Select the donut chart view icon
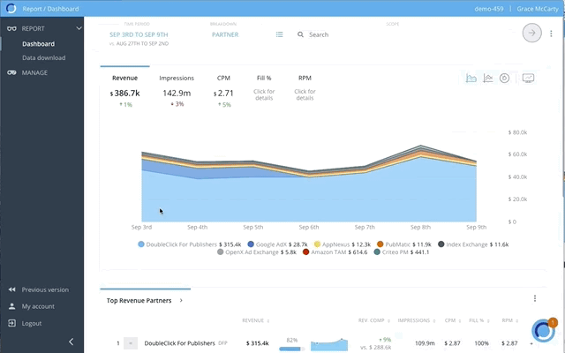 pos(504,78)
